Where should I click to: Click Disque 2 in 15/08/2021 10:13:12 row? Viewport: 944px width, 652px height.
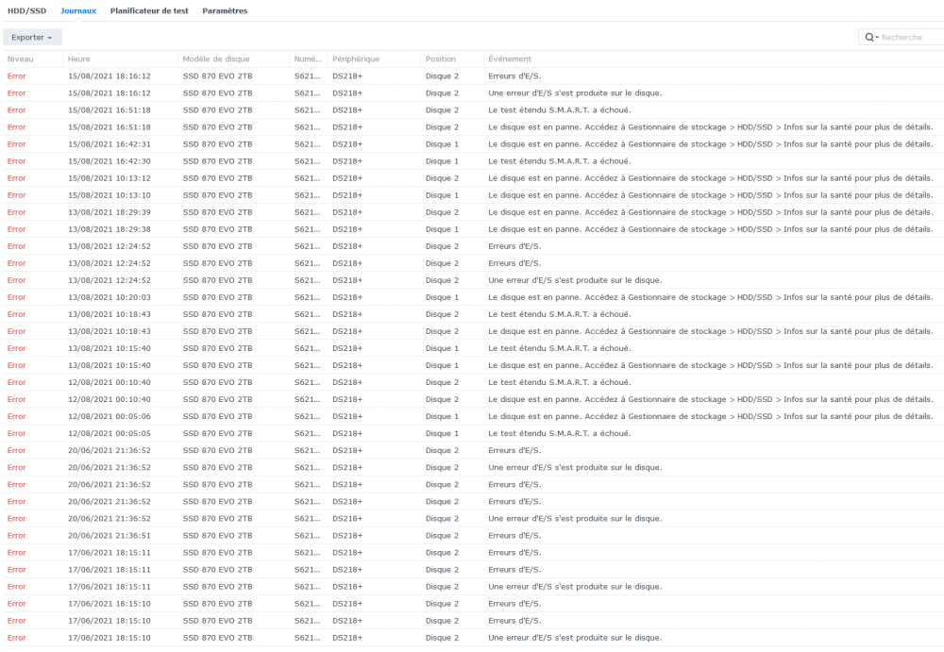[x=442, y=178]
